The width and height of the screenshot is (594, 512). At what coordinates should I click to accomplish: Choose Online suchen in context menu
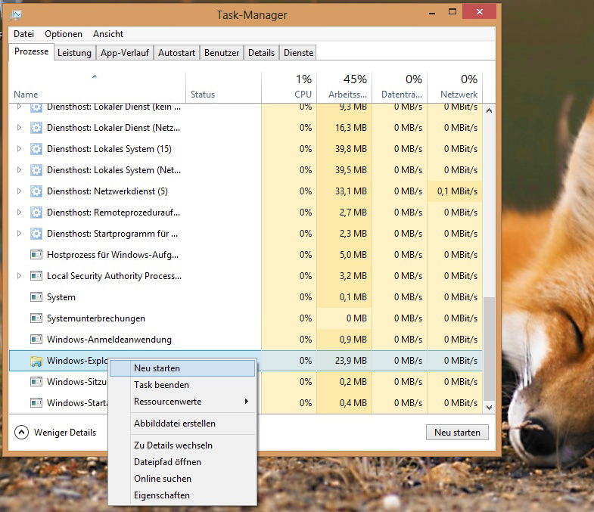click(x=182, y=479)
